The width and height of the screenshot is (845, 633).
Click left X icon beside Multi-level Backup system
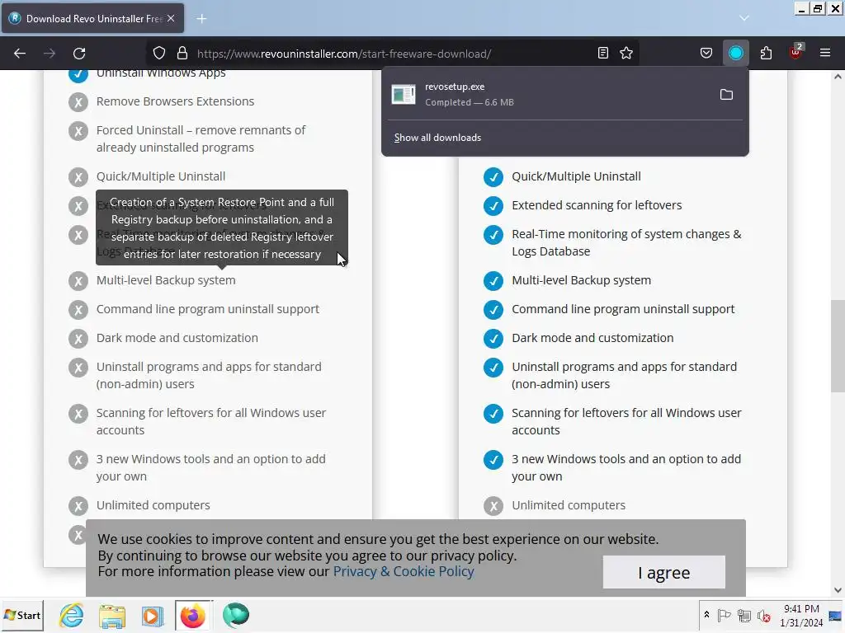[x=78, y=281]
